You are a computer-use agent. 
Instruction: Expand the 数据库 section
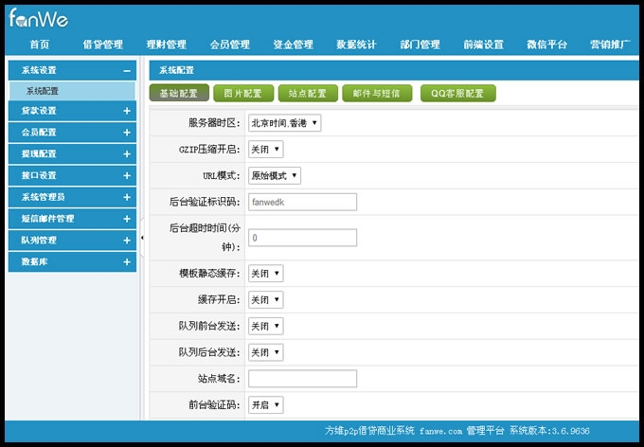72,261
